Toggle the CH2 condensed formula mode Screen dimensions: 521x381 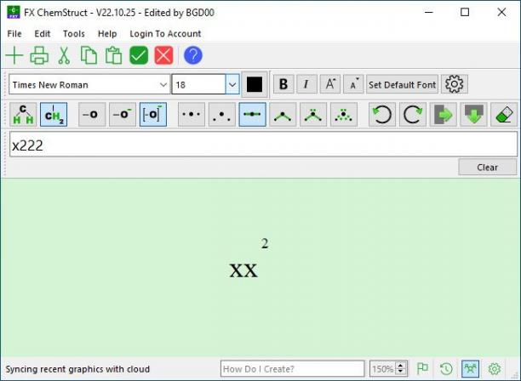[54, 115]
